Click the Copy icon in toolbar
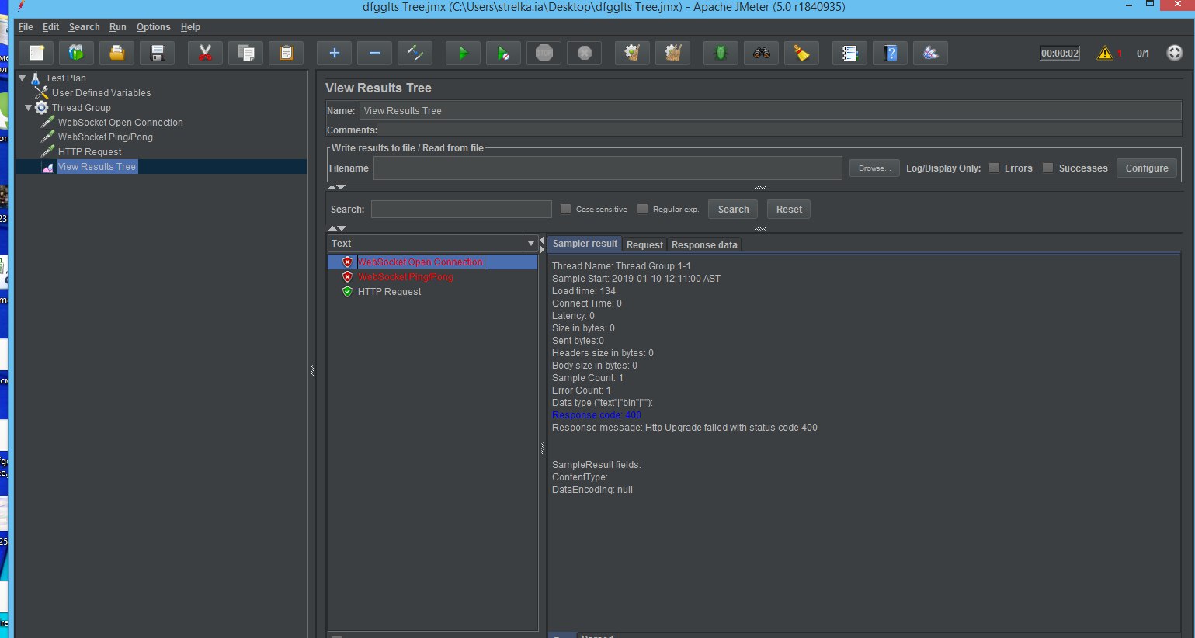Viewport: 1195px width, 638px height. point(245,53)
